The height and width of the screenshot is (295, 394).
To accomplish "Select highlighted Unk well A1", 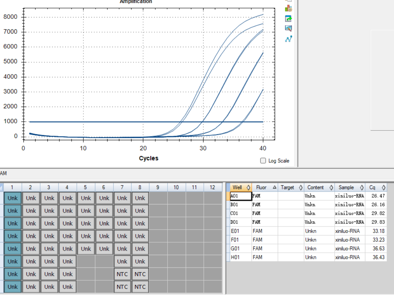I will pyautogui.click(x=13, y=198).
